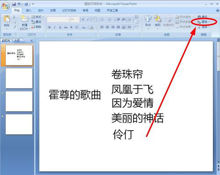Screen dimensions: 220x175
Task: Click the Convert to SmartArt icon
Action: [136, 27]
